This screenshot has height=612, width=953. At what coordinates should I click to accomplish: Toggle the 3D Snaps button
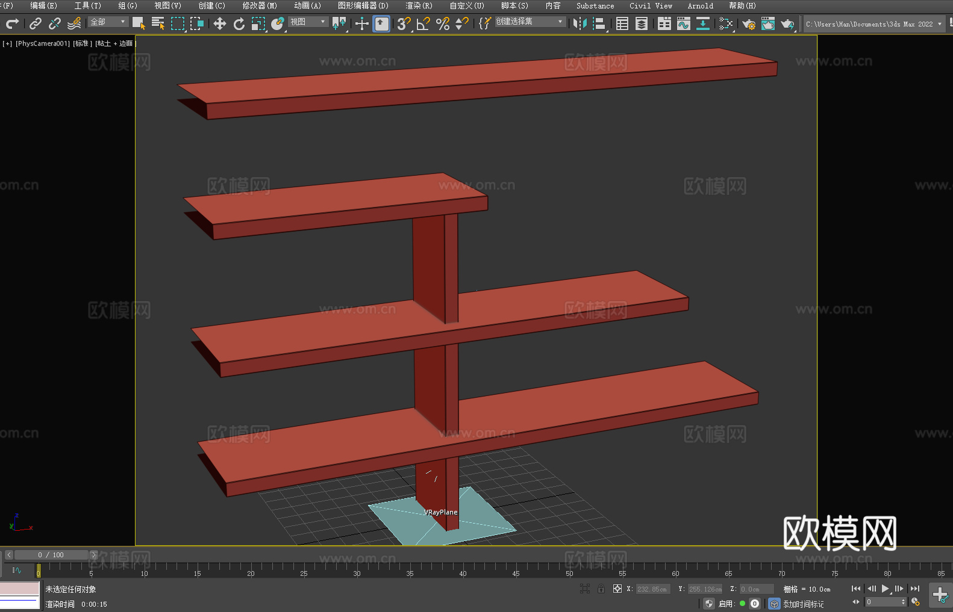[x=404, y=23]
